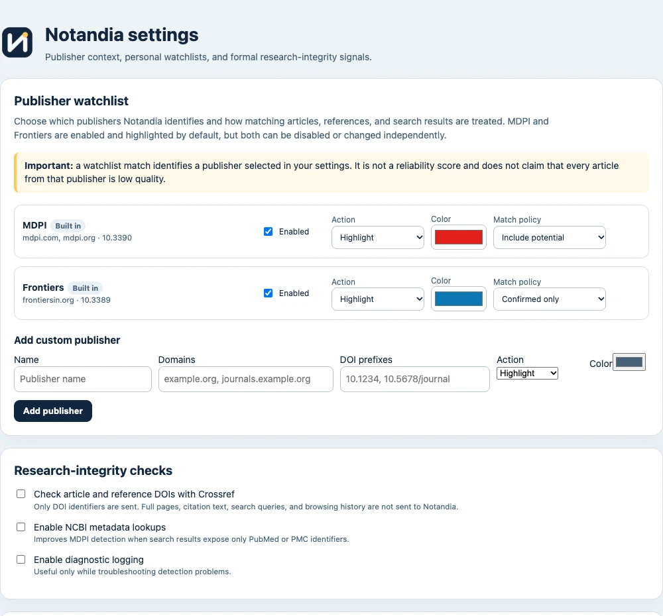Open the Frontiers Action dropdown
Image resolution: width=663 pixels, height=616 pixels.
coord(378,299)
